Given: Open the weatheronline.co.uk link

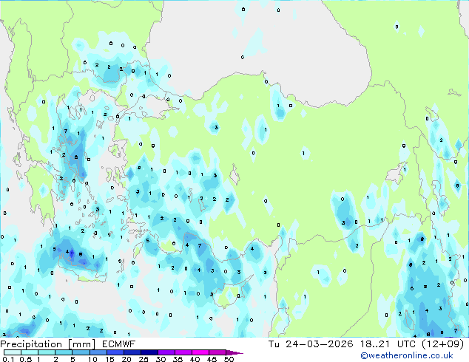Looking at the screenshot, I should pos(407,355).
